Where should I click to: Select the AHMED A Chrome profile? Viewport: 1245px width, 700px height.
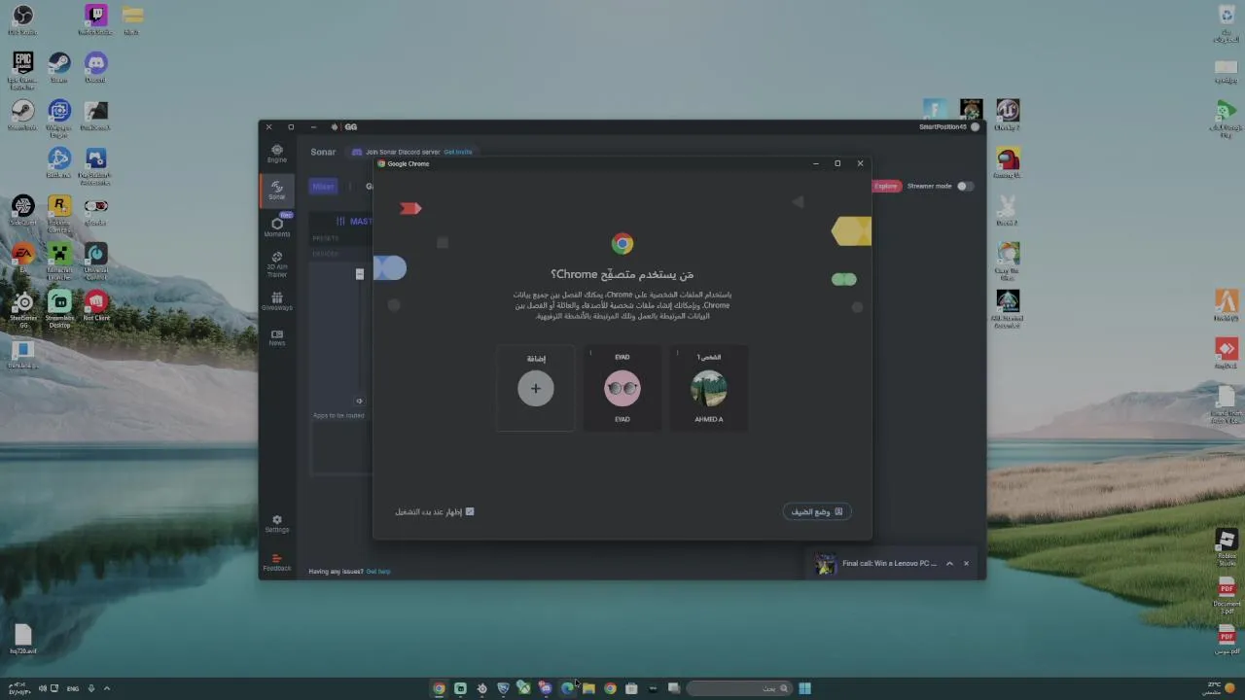709,388
